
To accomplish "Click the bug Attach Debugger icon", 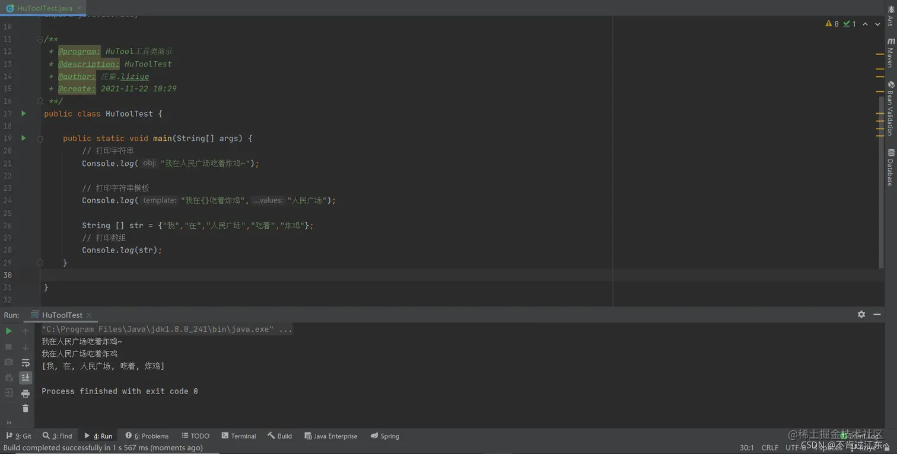I will tap(8, 378).
